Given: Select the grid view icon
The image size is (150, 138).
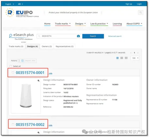Looking at the screenshot, I should coord(126,58).
